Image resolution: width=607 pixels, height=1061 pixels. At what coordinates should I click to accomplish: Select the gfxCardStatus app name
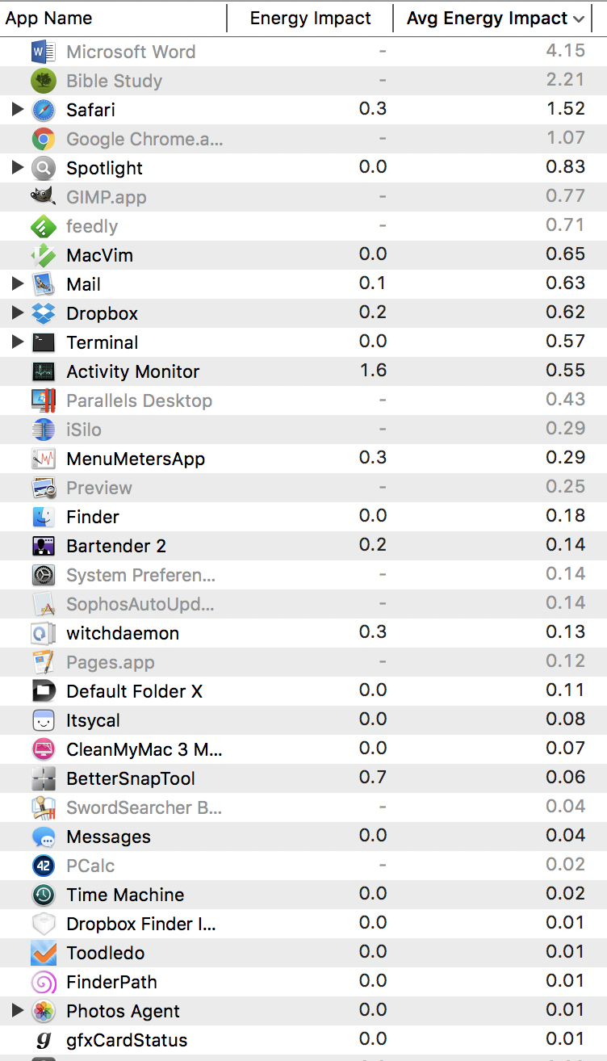(127, 1041)
